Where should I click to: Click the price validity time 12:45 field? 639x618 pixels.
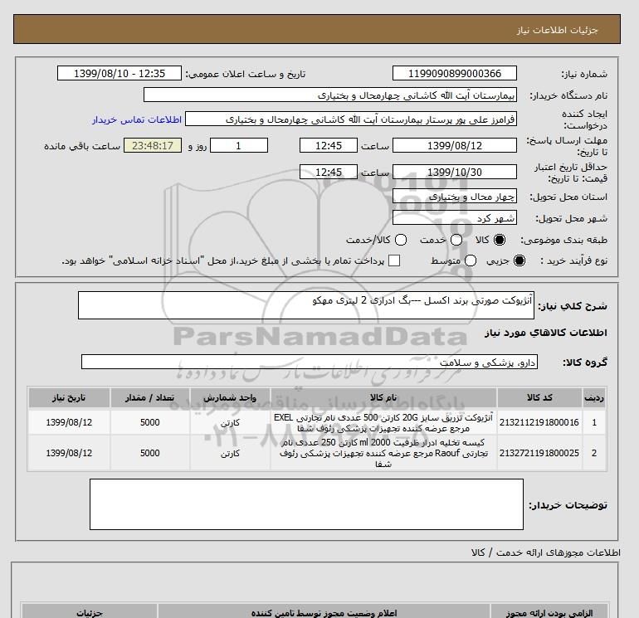click(x=329, y=172)
